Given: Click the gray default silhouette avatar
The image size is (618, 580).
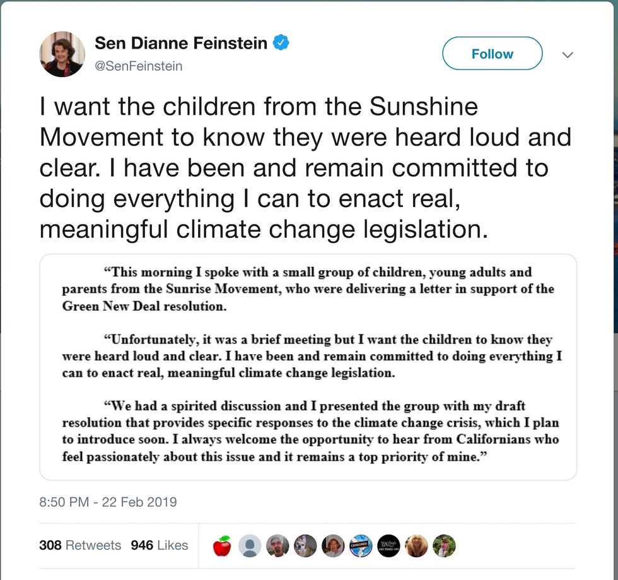Looking at the screenshot, I should pos(250,546).
